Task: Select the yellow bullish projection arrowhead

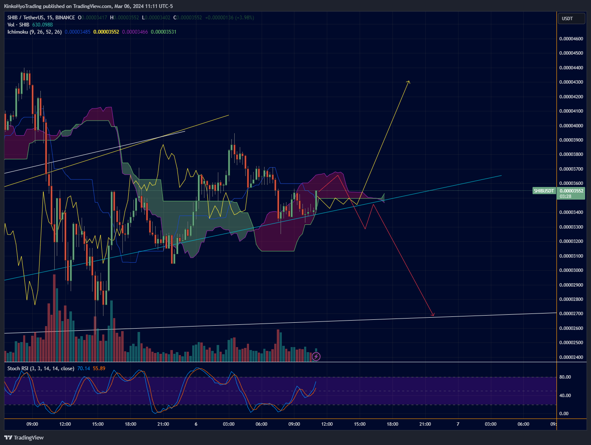Action: point(408,82)
